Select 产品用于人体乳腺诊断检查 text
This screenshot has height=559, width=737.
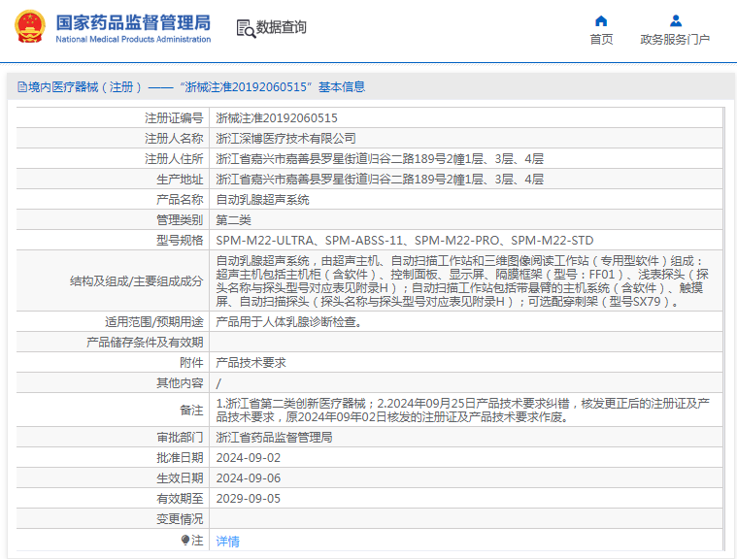(x=288, y=322)
